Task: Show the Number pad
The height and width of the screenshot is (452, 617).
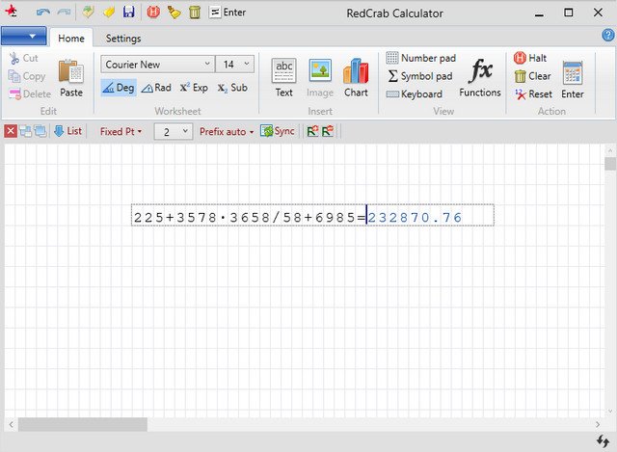Action: click(x=420, y=58)
